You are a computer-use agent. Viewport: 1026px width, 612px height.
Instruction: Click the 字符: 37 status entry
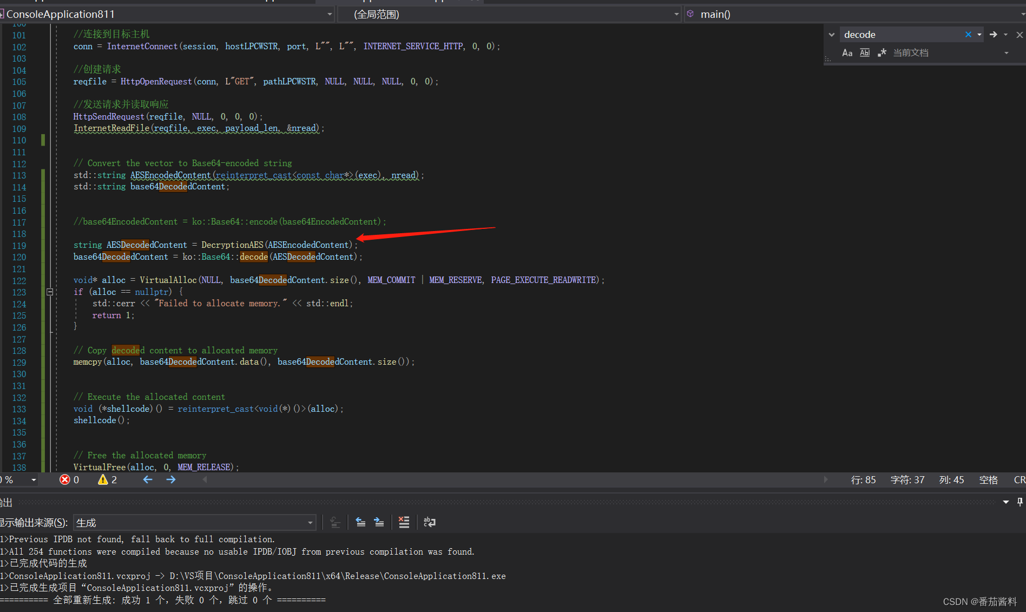coord(907,480)
